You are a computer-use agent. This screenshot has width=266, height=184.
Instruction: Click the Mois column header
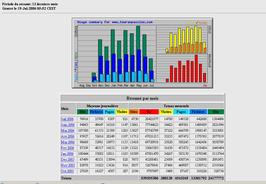pyautogui.click(x=68, y=109)
